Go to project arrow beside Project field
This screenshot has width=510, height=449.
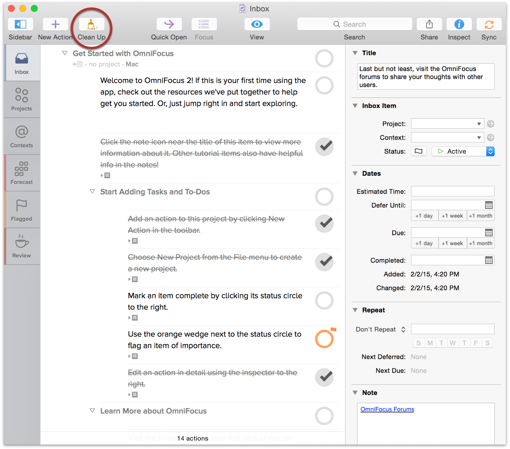point(490,124)
